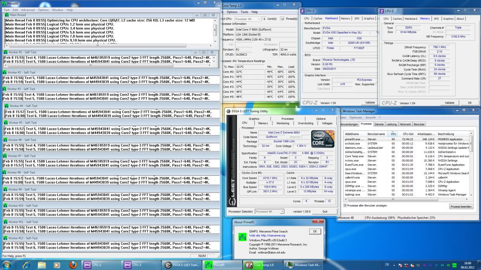Viewport: 481px width, 270px height.
Task: Switch to EVGA E-LEET taskbar button
Action: click(182, 265)
